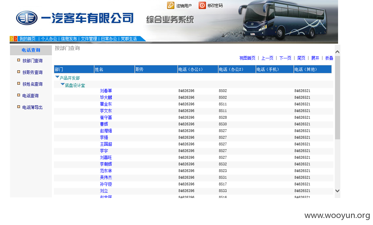Screen dimensions: 373x225
Task: Select 按职务查询 in sidebar
Action: (32, 72)
